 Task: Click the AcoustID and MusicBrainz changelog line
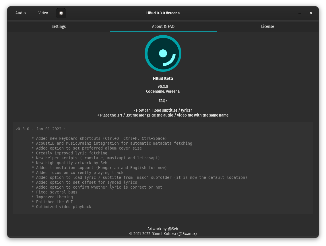112,143
